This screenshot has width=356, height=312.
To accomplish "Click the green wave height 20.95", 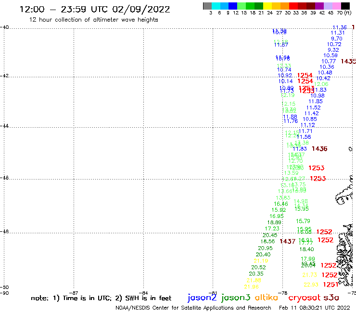I will pyautogui.click(x=265, y=248).
